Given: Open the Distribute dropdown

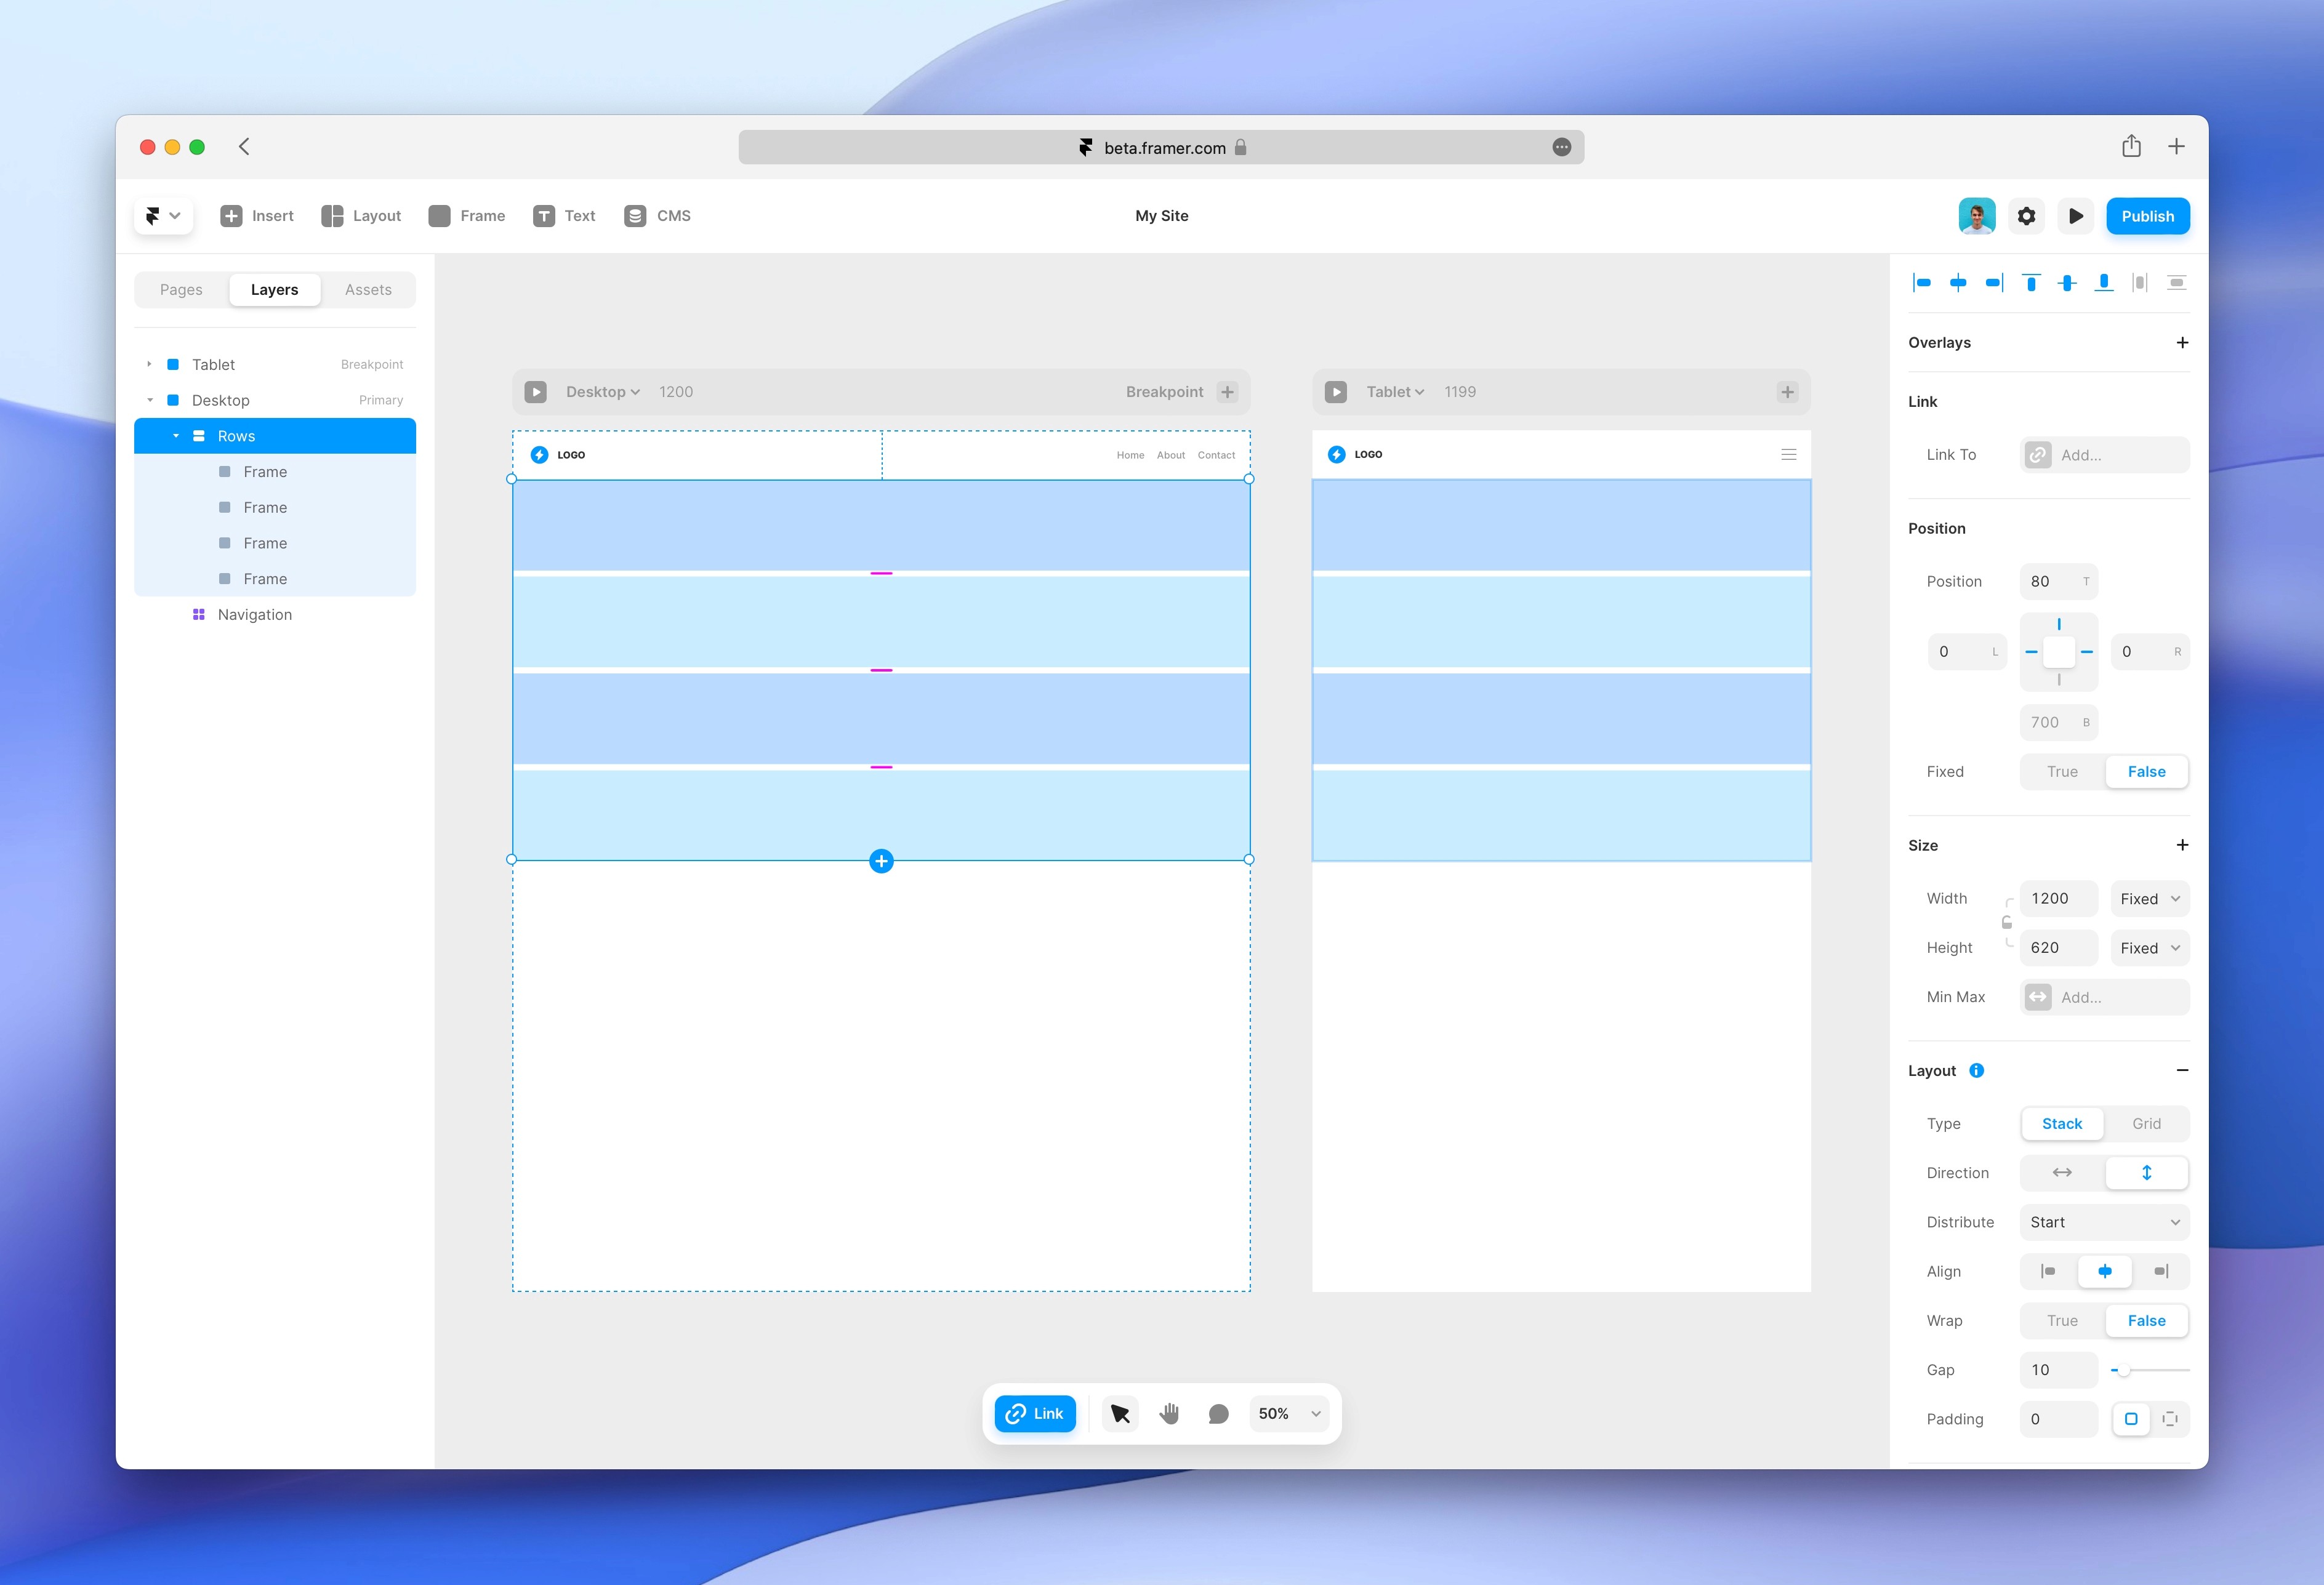Looking at the screenshot, I should pyautogui.click(x=2104, y=1222).
